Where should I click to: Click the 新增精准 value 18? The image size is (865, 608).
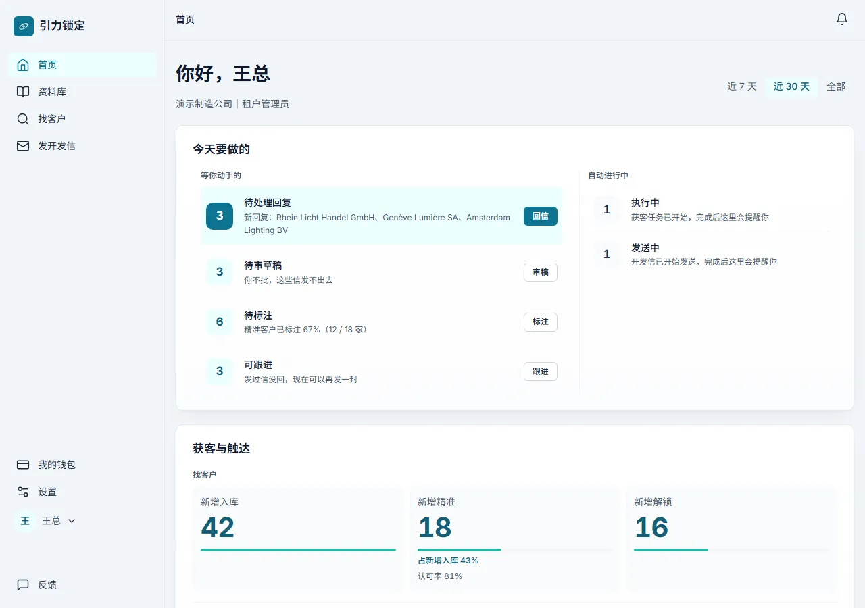click(435, 528)
